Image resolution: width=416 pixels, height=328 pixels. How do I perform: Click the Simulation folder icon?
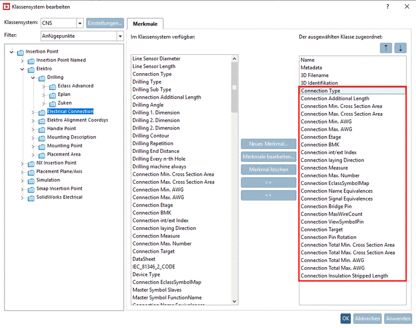click(x=31, y=181)
